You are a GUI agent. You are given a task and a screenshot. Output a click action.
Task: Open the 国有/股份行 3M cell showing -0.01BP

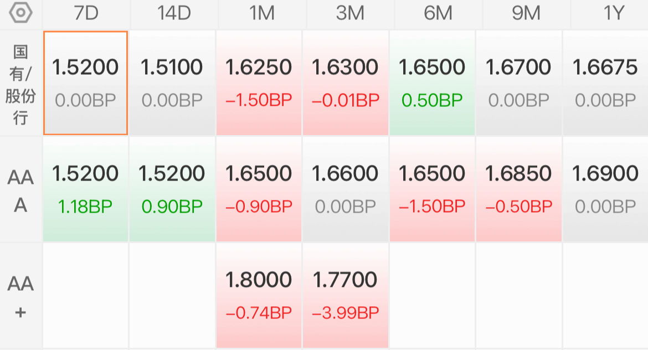coord(346,83)
